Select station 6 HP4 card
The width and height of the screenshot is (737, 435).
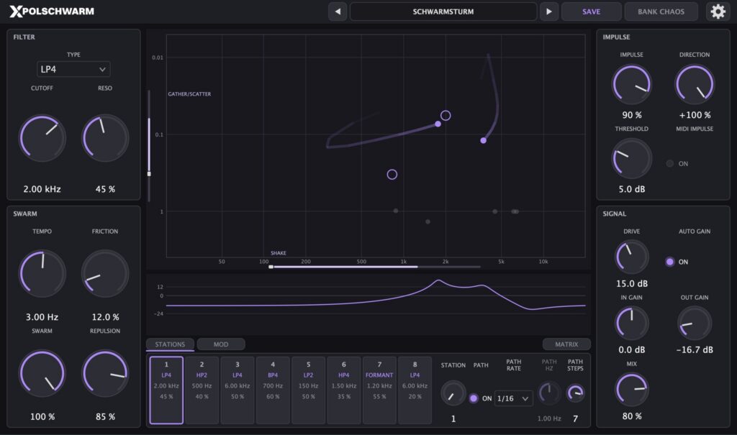343,390
